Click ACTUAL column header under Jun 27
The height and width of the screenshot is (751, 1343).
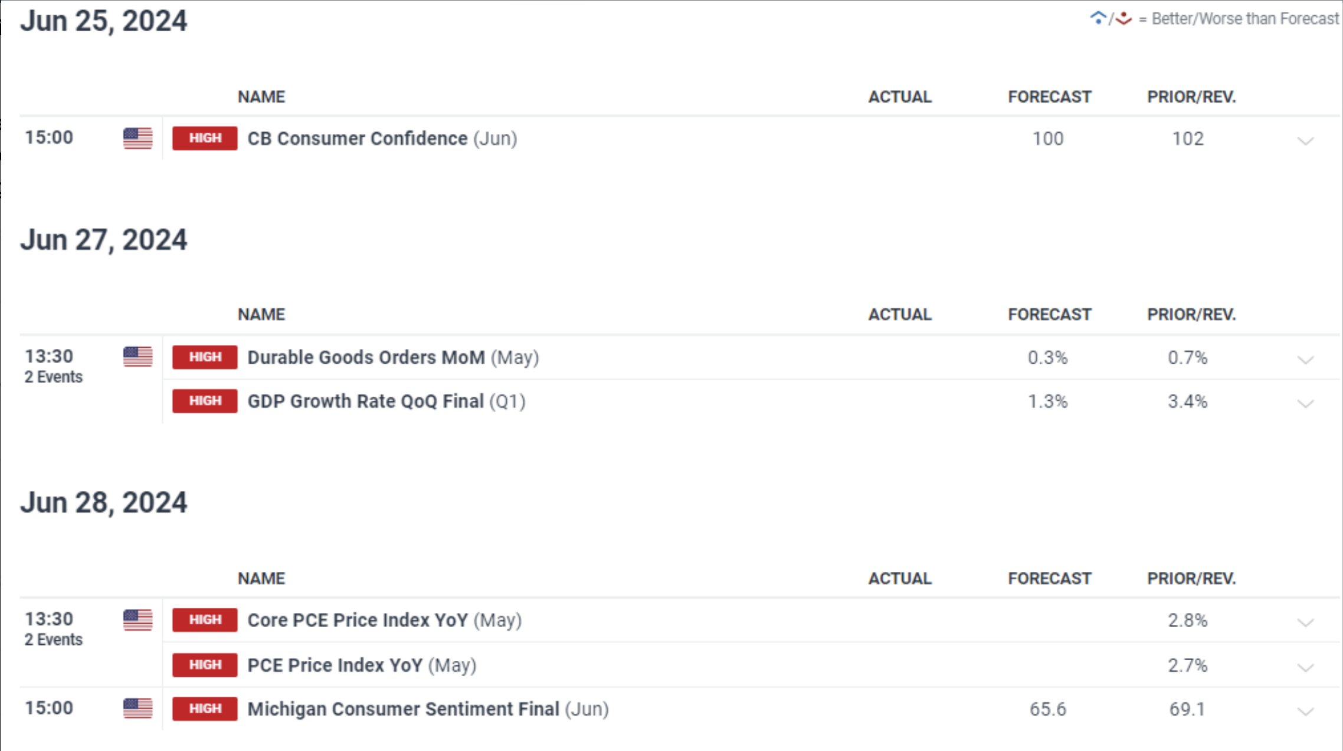[x=900, y=314]
